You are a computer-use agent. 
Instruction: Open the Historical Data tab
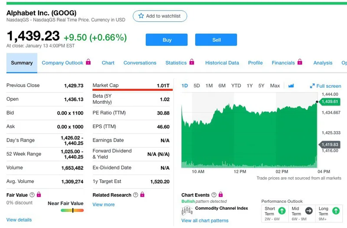pos(222,63)
